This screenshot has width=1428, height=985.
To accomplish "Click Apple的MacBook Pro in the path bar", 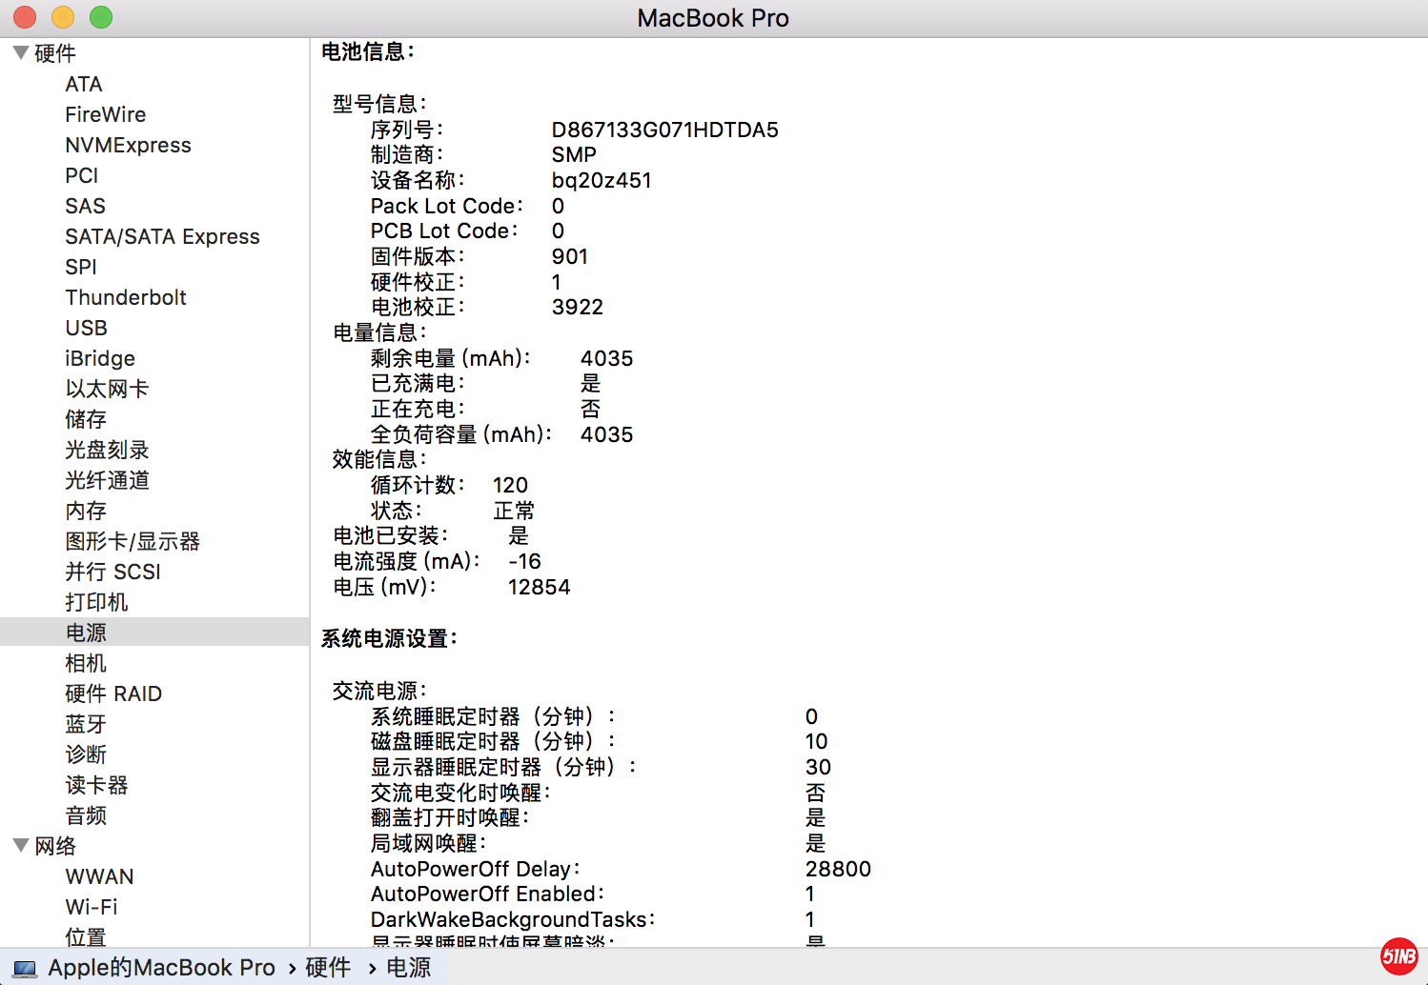I will (161, 968).
